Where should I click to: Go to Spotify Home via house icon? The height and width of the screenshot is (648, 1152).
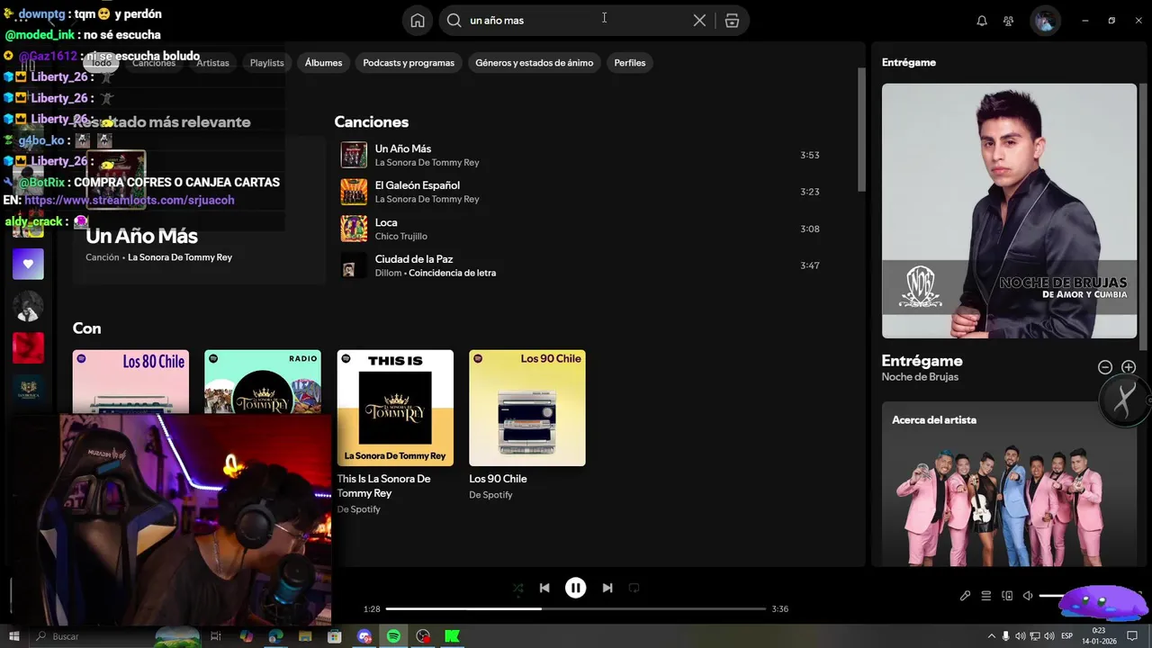coord(418,21)
